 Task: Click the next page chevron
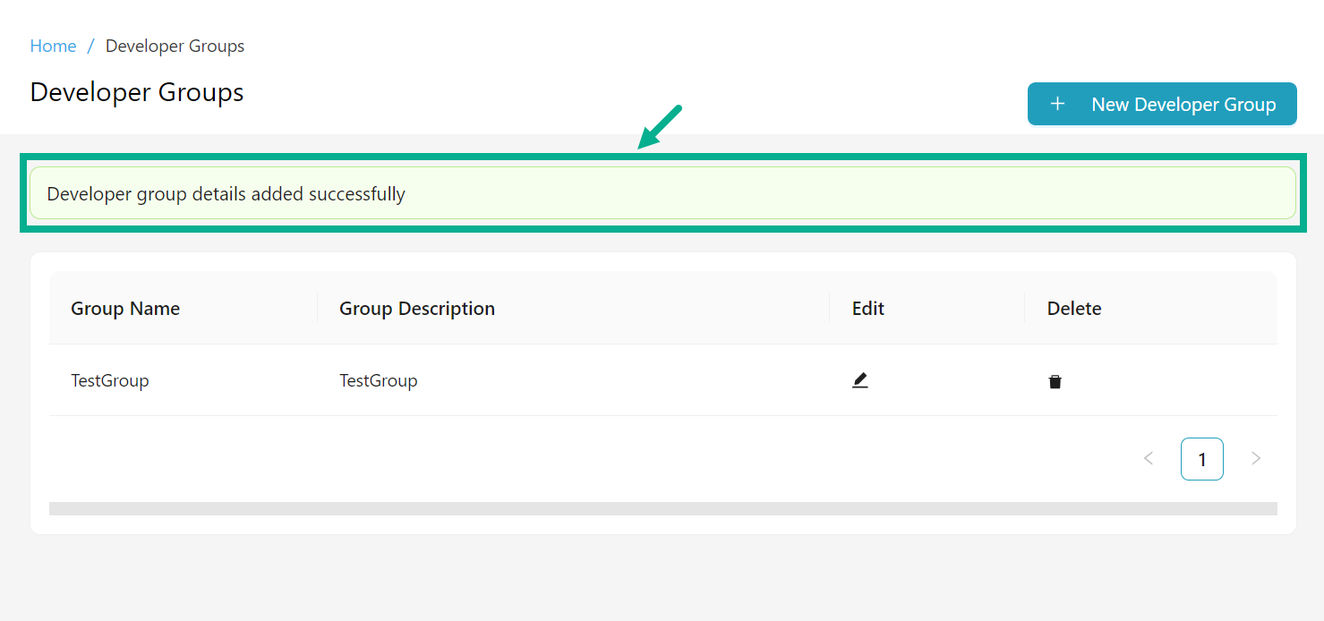click(x=1256, y=458)
